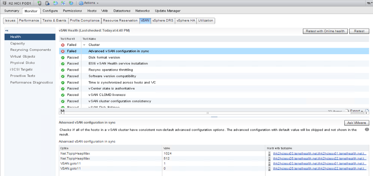Open the Actions dropdown menu
Image resolution: width=373 pixels, height=176 pixels.
(88, 3)
